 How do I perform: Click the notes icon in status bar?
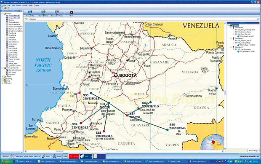point(95,156)
